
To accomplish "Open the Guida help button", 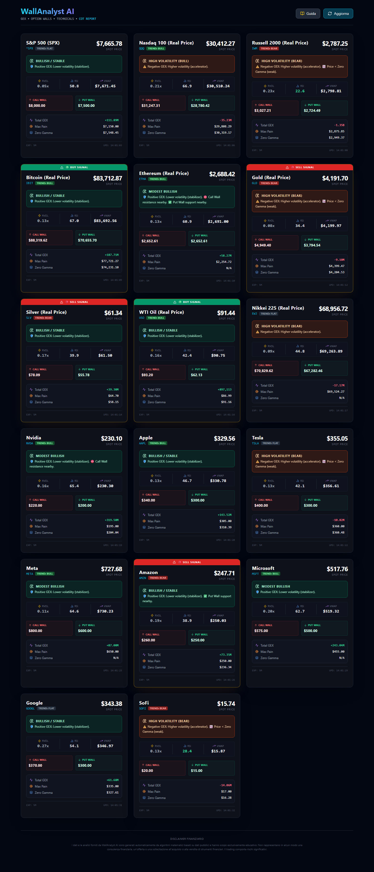I will pyautogui.click(x=308, y=14).
